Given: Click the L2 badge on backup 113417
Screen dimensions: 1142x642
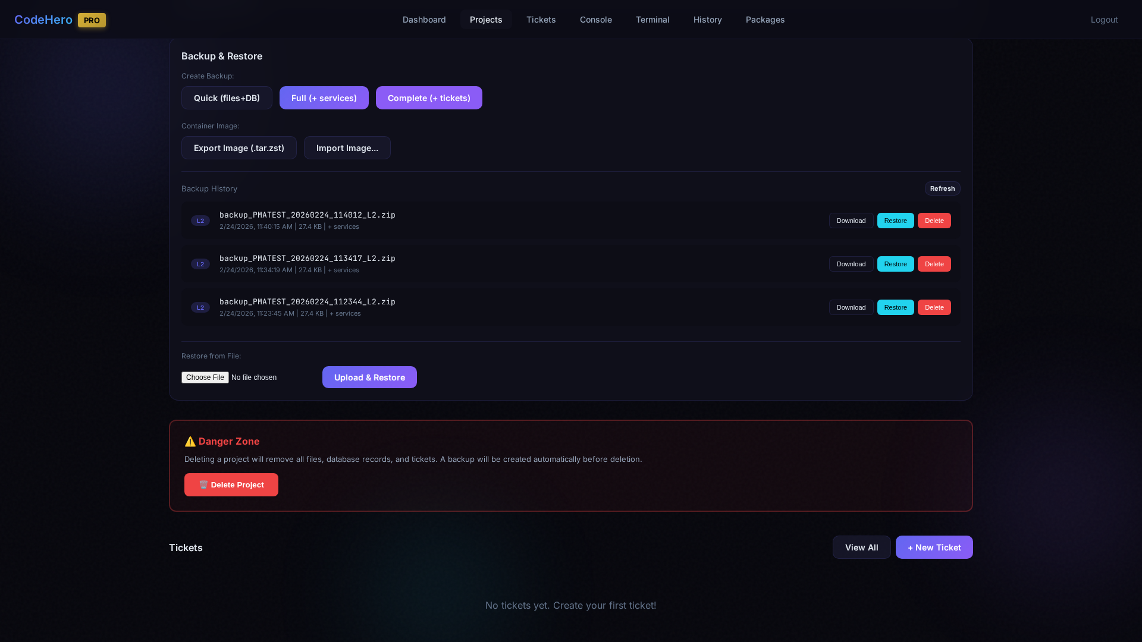Looking at the screenshot, I should 200,264.
